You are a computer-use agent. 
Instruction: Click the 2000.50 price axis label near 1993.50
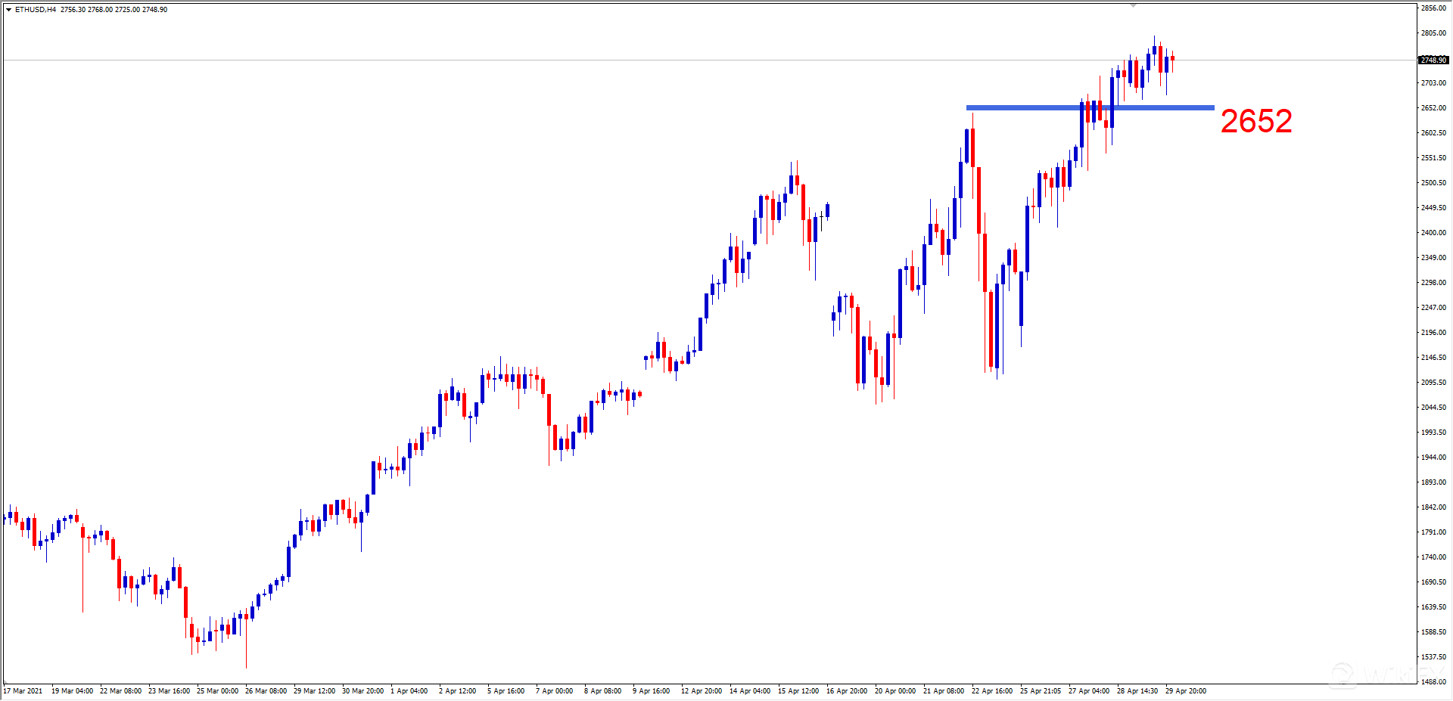1433,433
